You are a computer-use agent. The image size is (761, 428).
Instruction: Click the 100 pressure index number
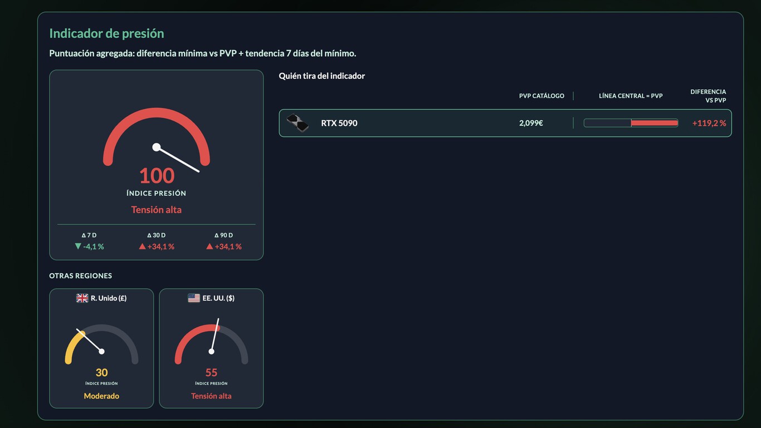click(x=157, y=176)
